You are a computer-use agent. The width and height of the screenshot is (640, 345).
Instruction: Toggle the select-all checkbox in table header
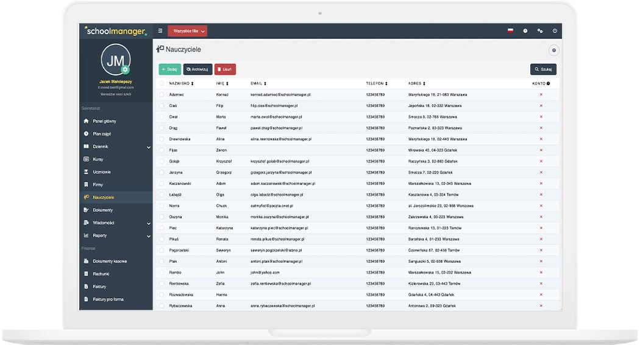[162, 83]
